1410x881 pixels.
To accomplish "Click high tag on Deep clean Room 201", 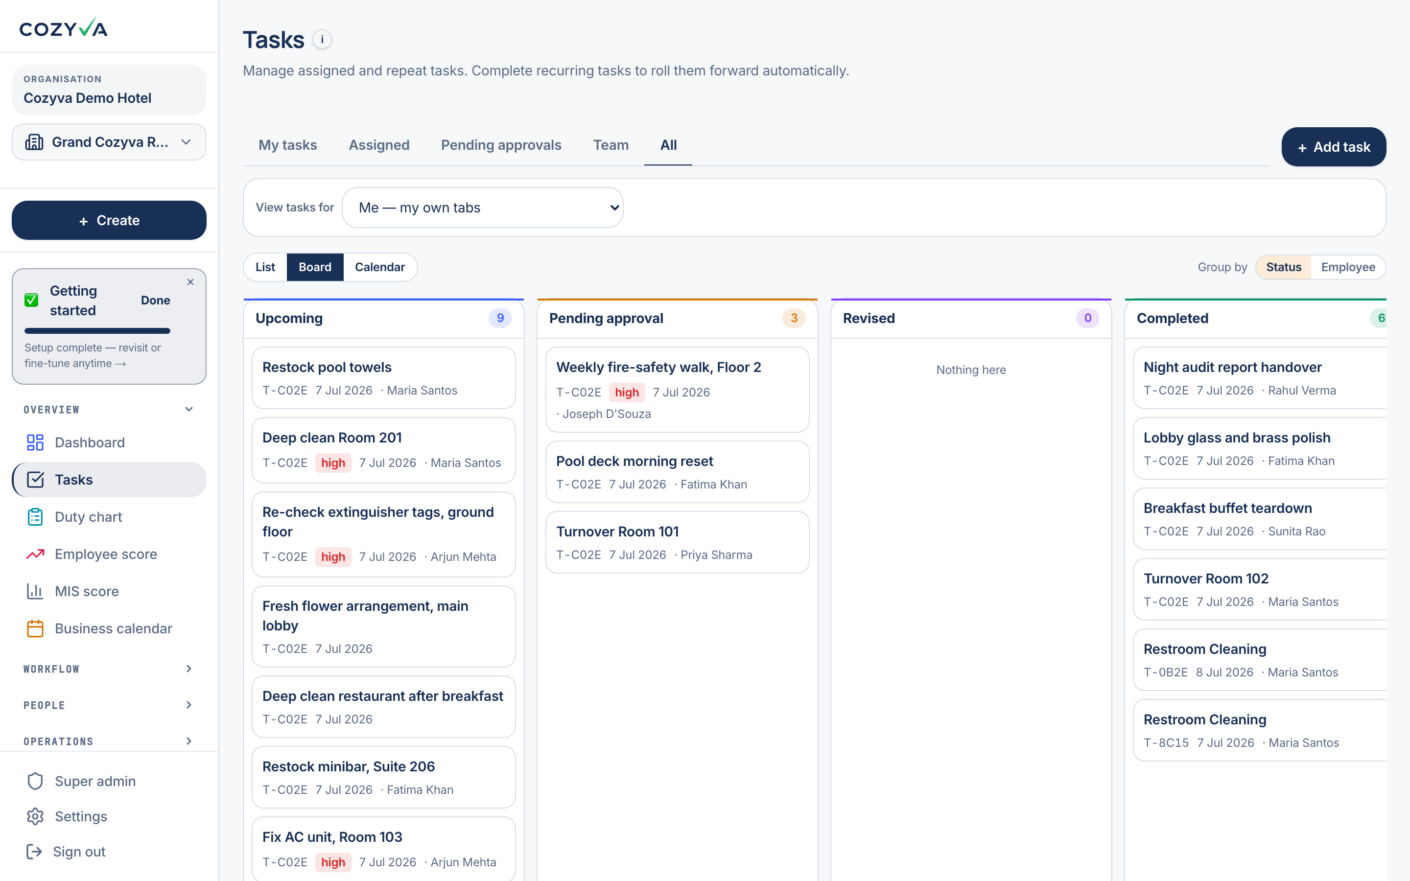I will click(333, 463).
